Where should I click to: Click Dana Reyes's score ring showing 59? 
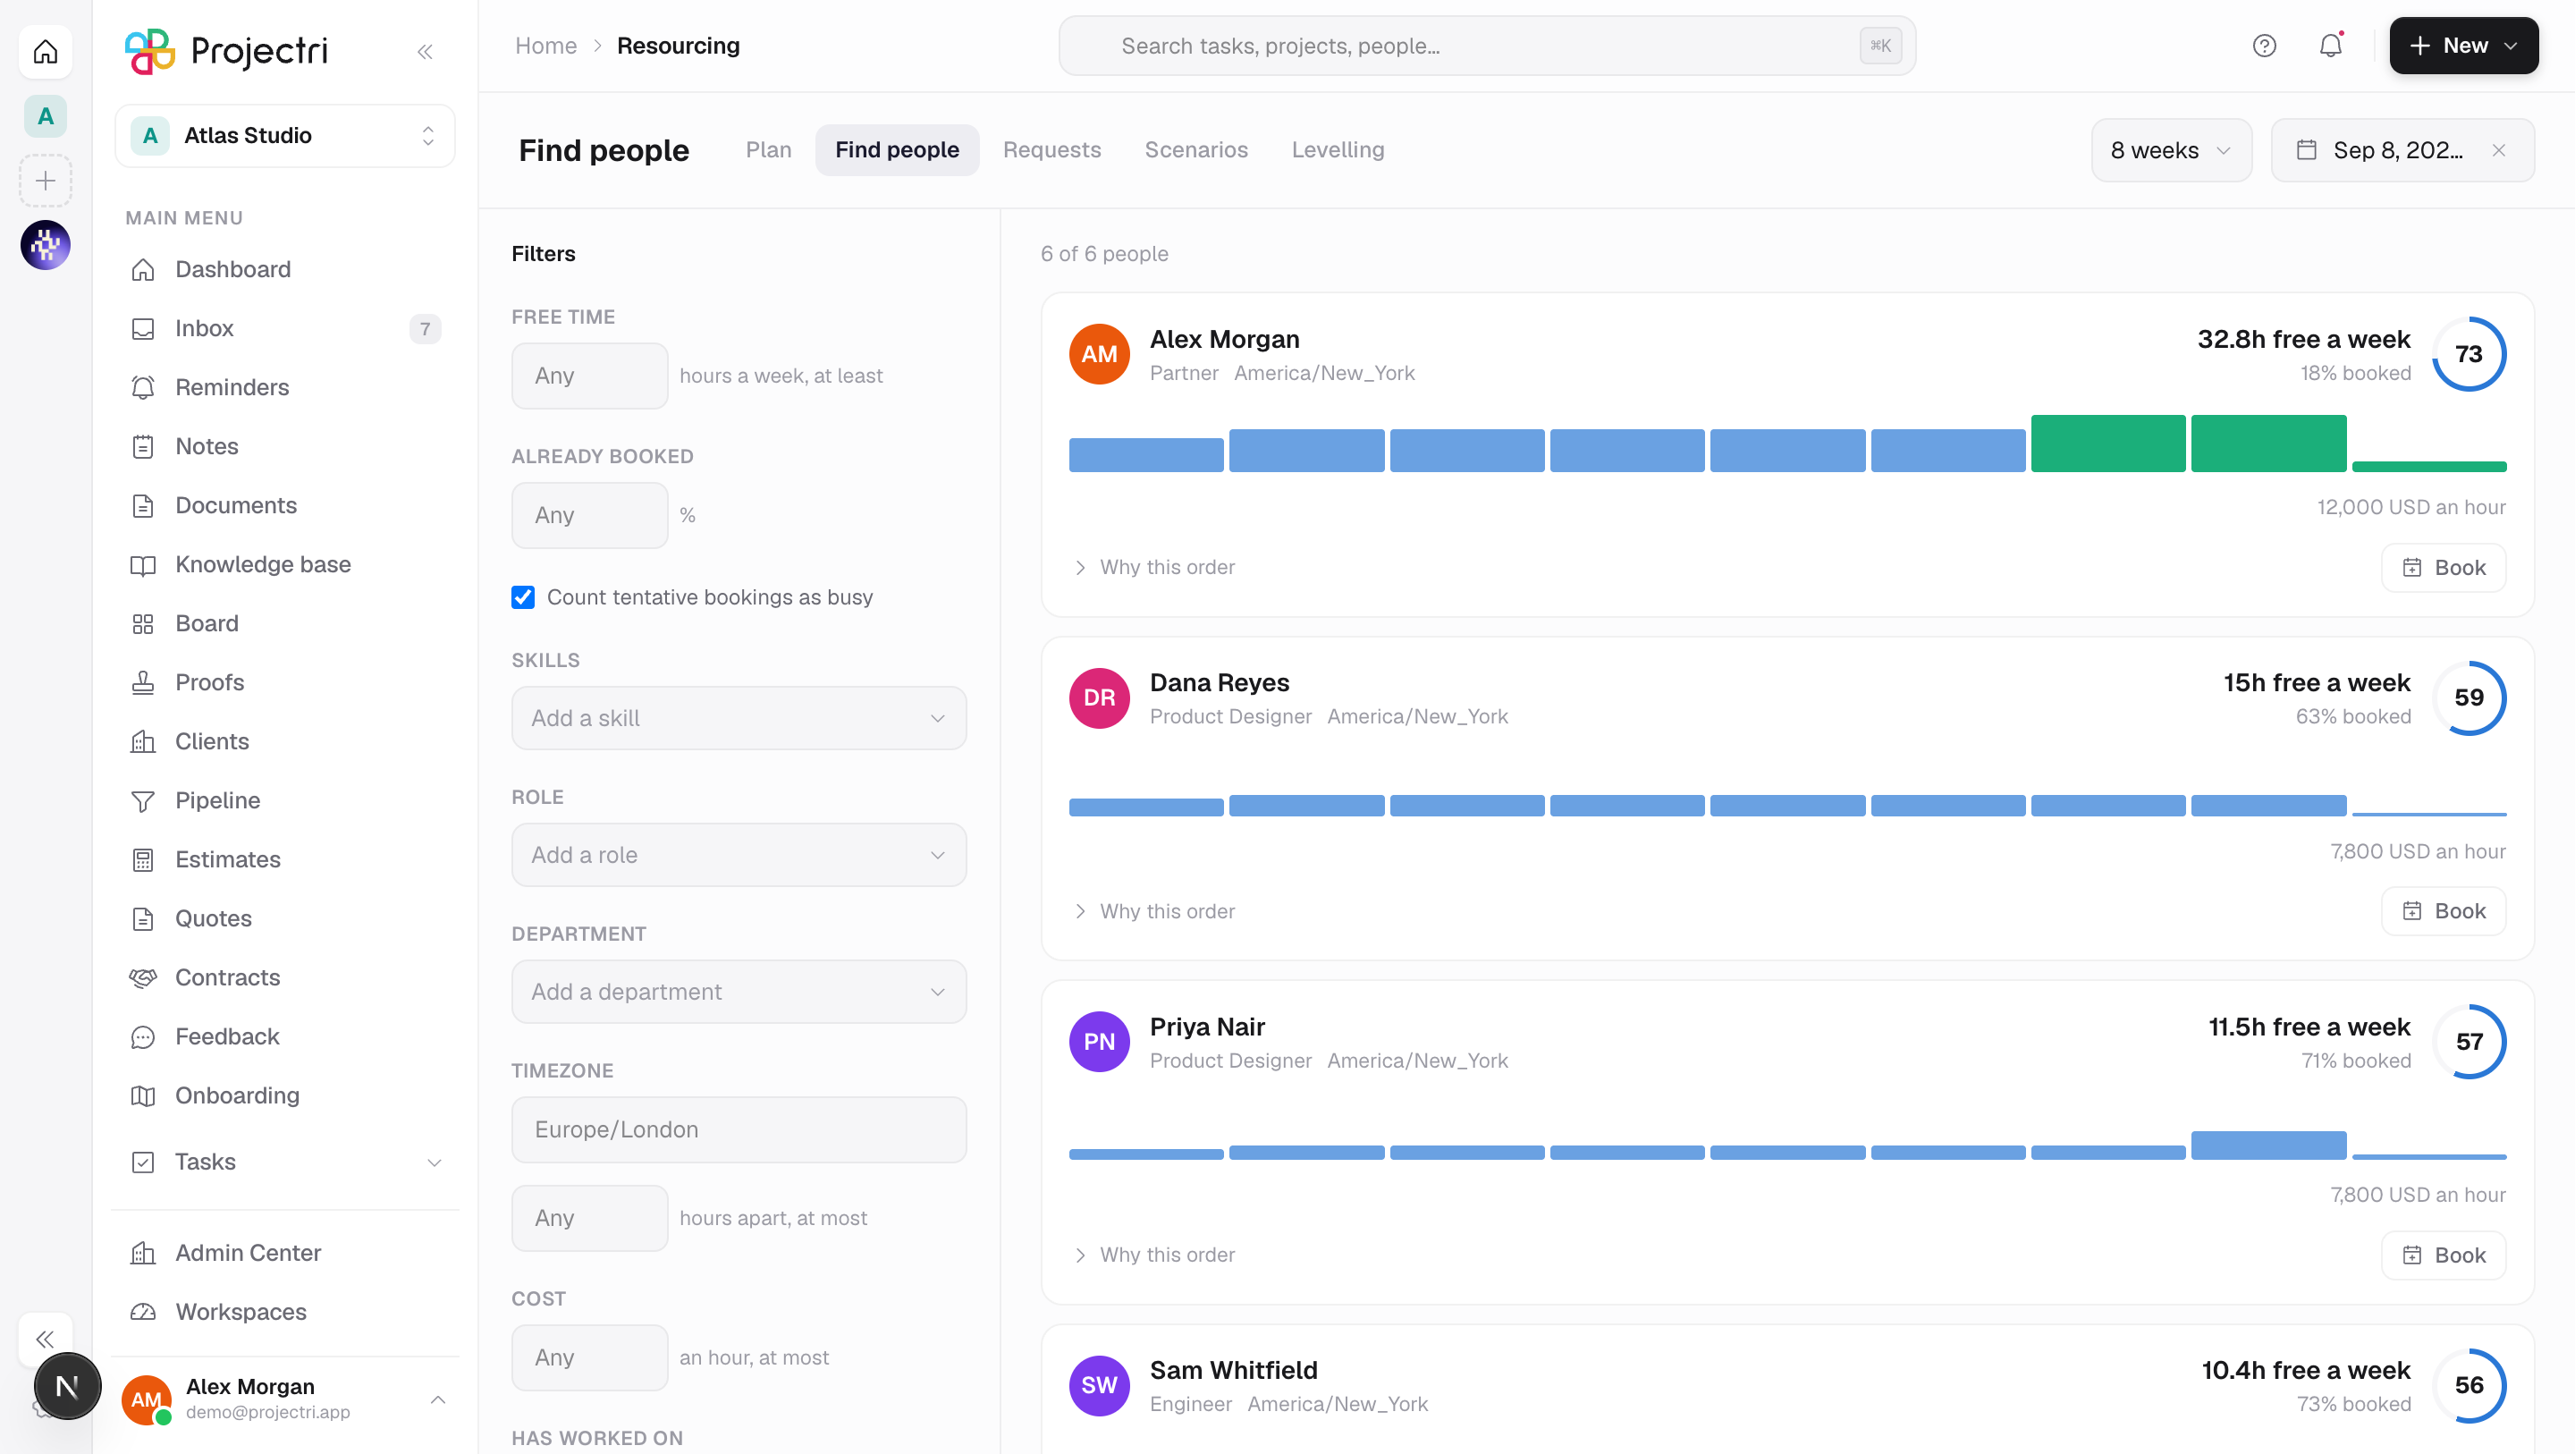2469,698
